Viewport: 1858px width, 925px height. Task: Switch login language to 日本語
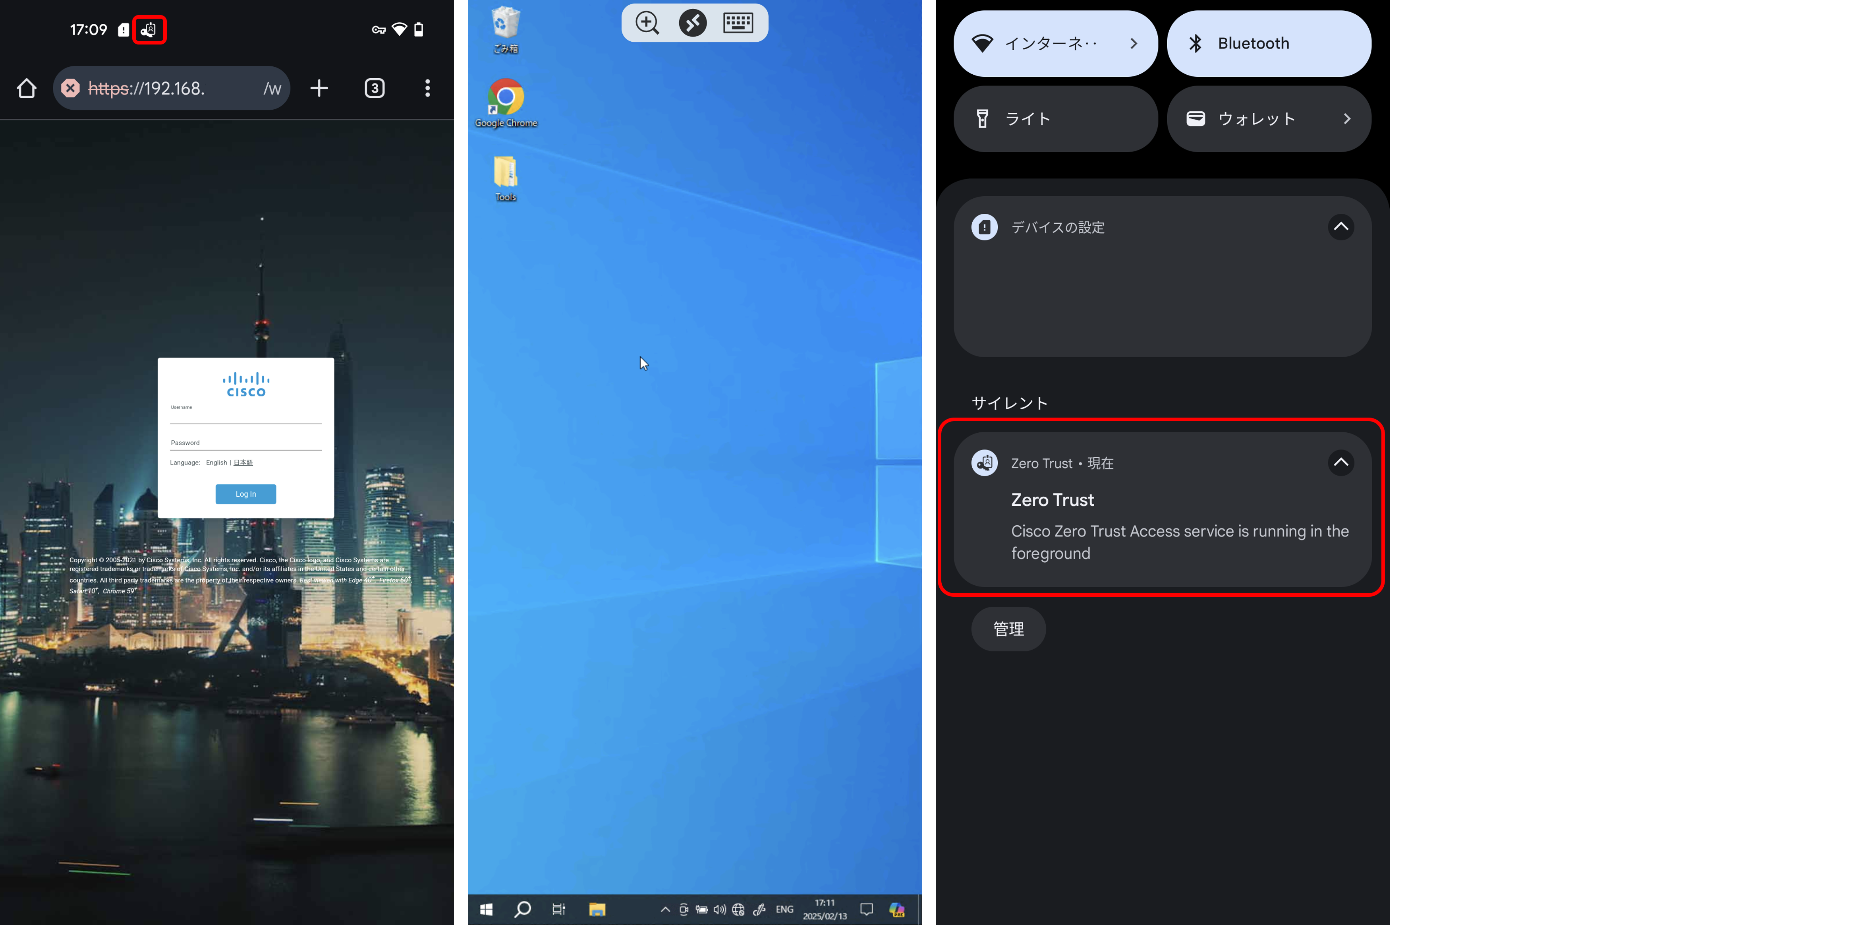[x=243, y=462]
